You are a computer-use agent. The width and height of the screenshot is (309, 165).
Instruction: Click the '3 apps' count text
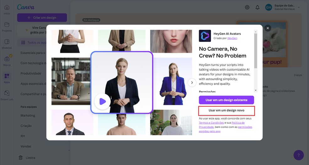click(298, 75)
